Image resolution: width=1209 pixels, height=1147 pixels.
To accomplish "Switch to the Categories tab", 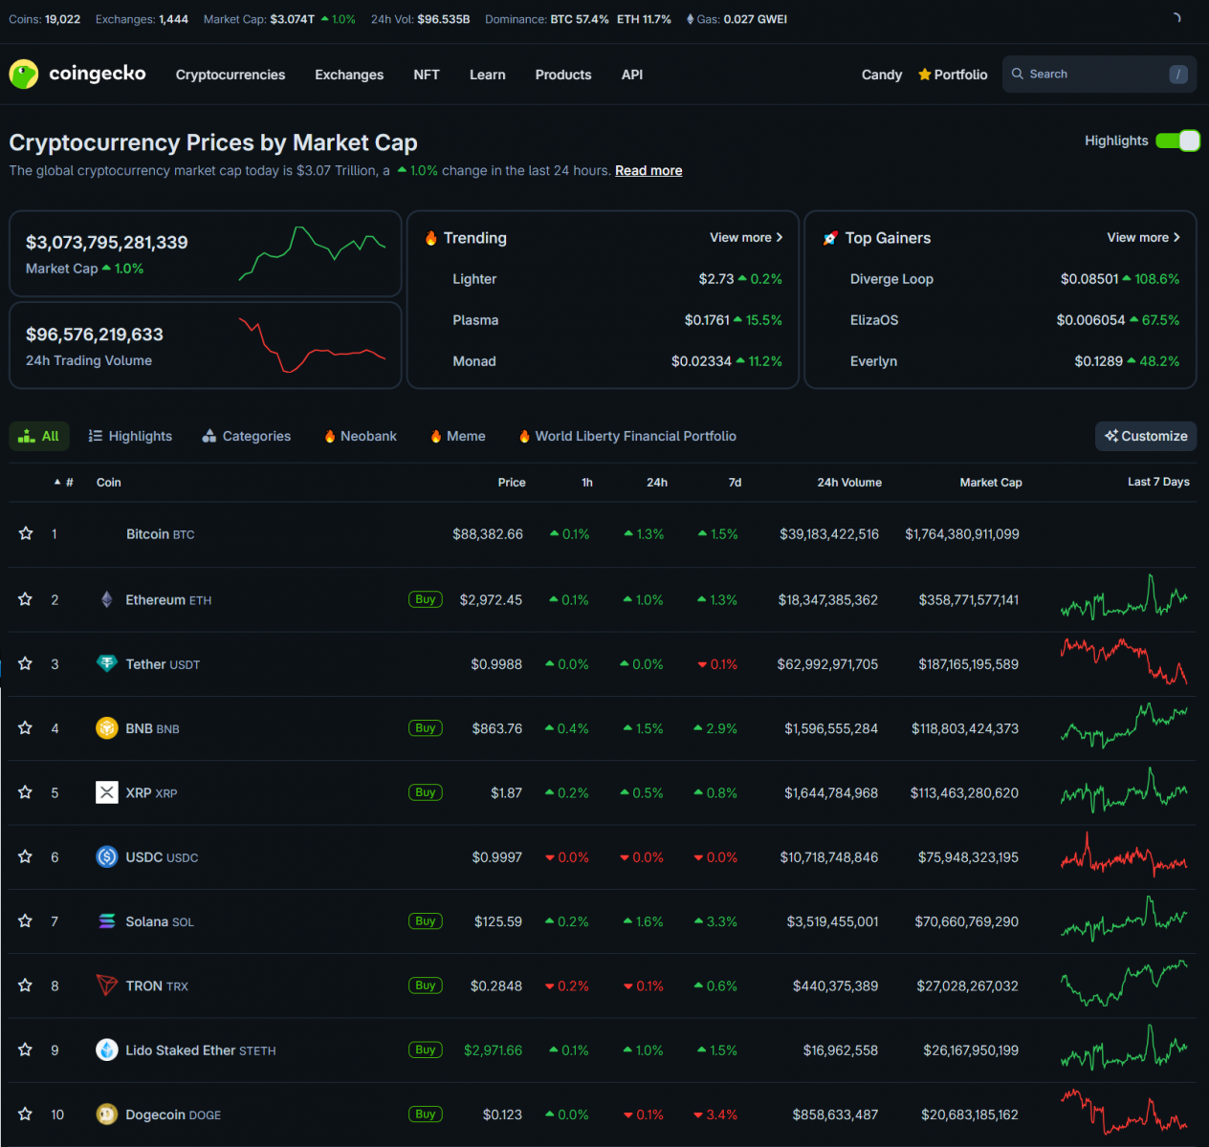I will click(247, 436).
